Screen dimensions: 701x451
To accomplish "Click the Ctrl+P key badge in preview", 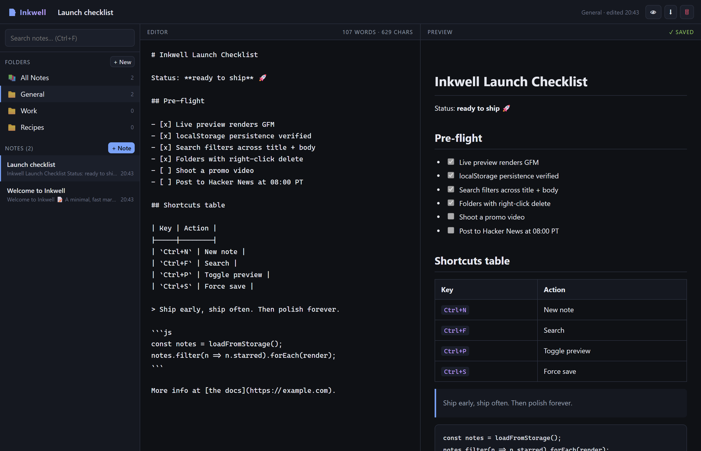I will 455,351.
